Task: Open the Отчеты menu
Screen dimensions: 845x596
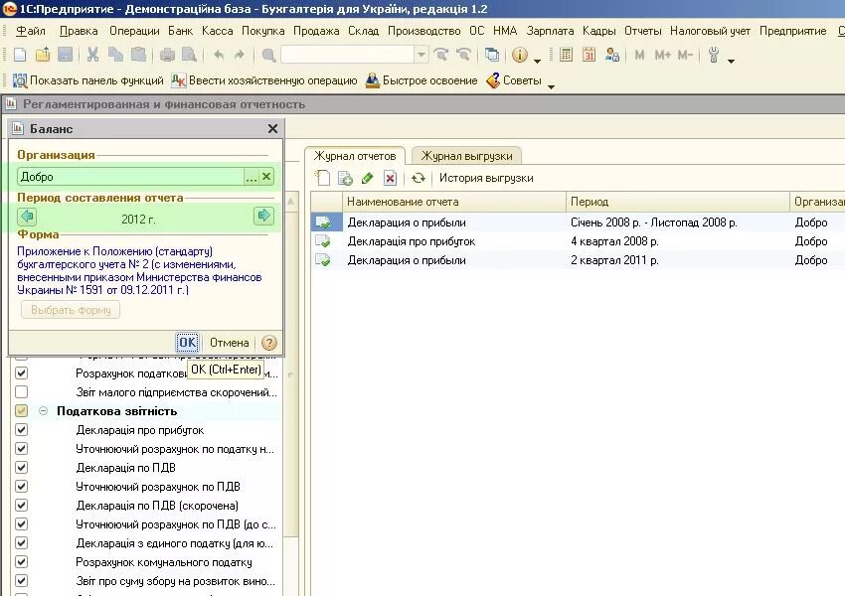Action: [643, 31]
